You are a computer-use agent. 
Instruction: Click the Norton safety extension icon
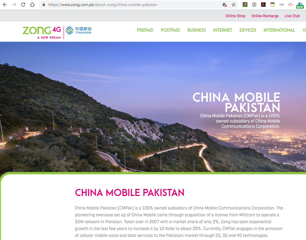click(245, 5)
